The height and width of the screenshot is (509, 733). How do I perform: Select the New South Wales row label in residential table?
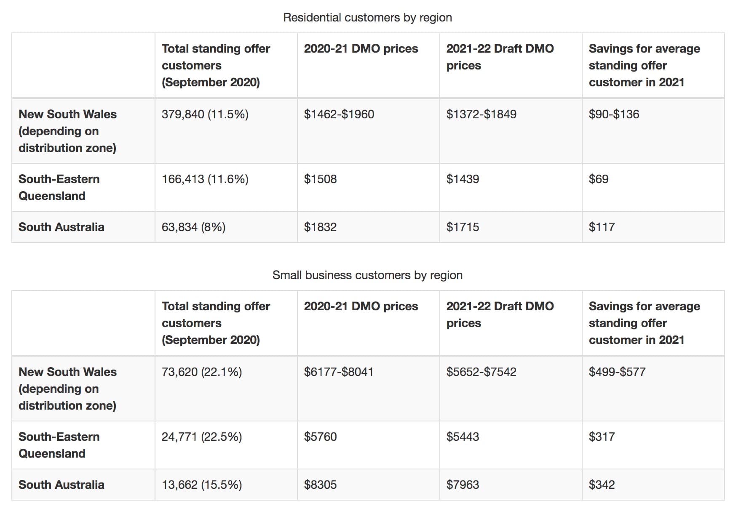click(x=67, y=131)
